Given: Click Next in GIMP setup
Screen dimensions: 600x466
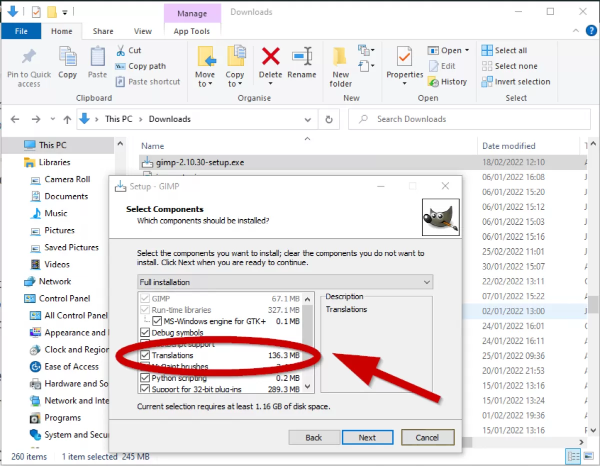Looking at the screenshot, I should pyautogui.click(x=367, y=437).
